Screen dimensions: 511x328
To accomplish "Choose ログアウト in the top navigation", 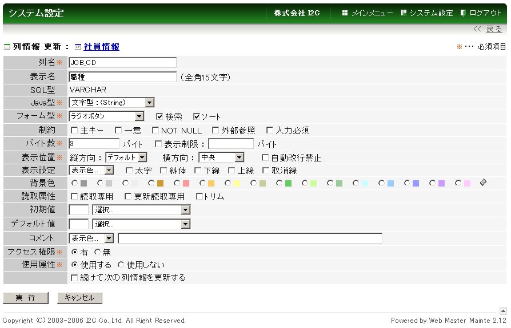I will click(485, 13).
